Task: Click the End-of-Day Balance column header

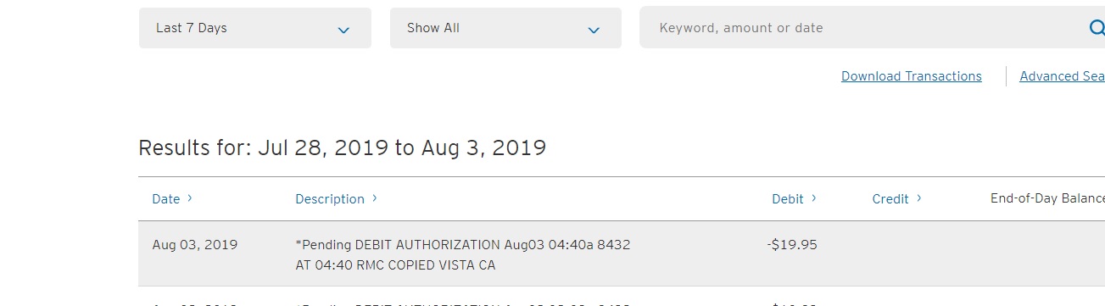Action: point(1047,199)
